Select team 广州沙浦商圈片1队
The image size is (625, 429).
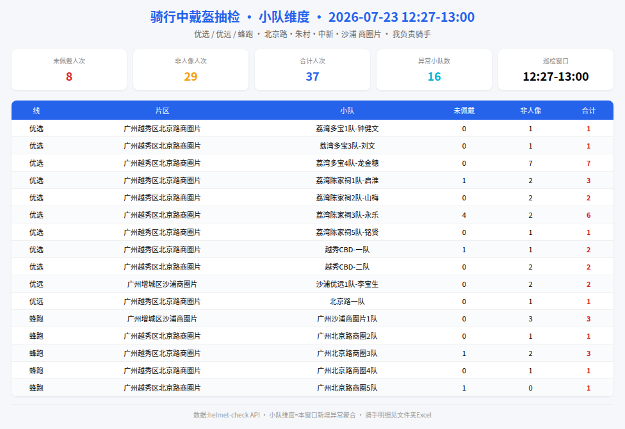pyautogui.click(x=347, y=319)
